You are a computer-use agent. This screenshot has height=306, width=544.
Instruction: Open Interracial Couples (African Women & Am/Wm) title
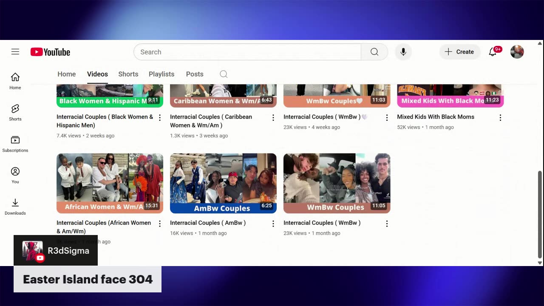click(104, 227)
